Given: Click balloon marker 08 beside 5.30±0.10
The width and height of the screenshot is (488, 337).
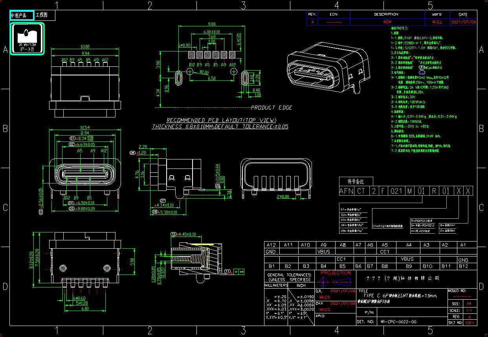Looking at the screenshot, I should click(155, 212).
